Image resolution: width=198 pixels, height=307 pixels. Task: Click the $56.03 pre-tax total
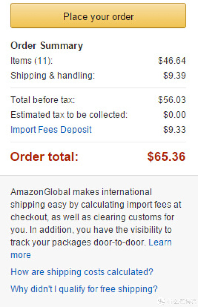pyautogui.click(x=172, y=100)
